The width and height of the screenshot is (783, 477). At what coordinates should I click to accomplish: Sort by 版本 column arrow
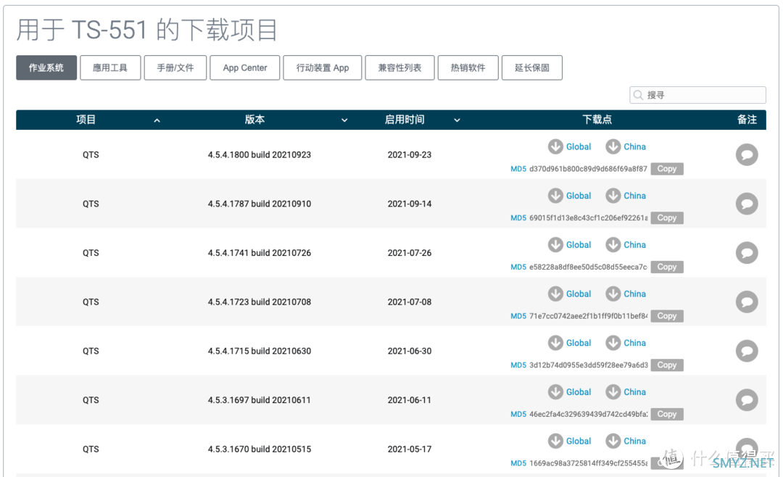click(x=344, y=120)
